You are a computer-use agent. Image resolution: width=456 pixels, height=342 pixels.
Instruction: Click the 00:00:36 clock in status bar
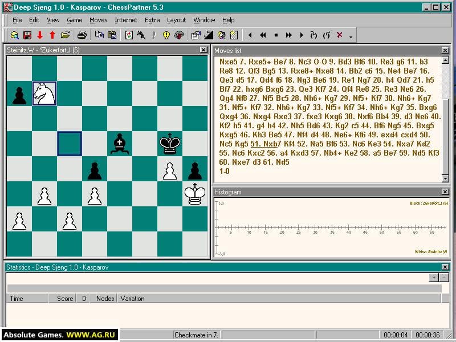click(427, 335)
